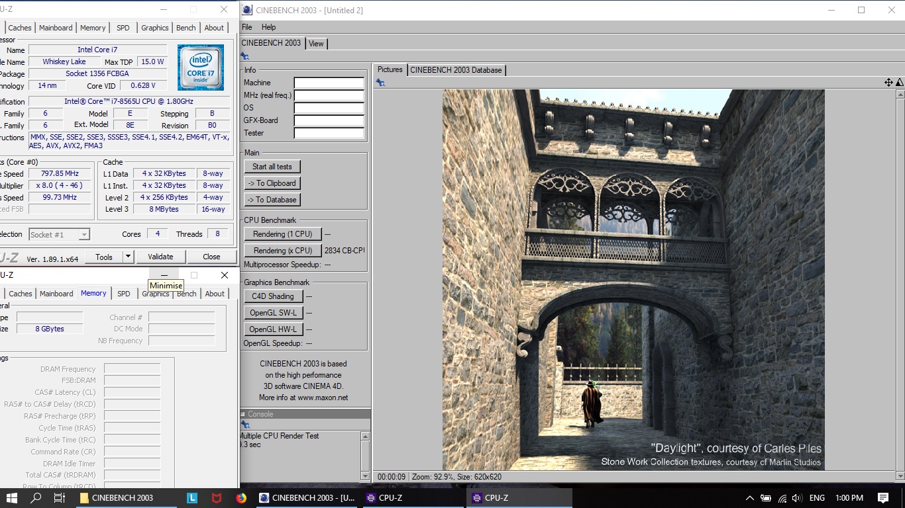Open the Mainboard tab in upper CPU-Z window
905x508 pixels.
pos(56,28)
